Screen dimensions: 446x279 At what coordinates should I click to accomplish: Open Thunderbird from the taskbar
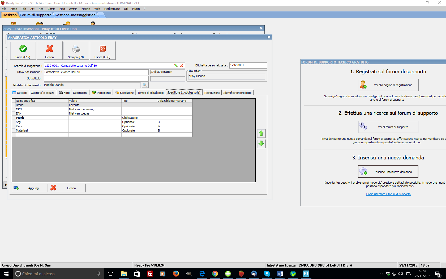pos(254,274)
